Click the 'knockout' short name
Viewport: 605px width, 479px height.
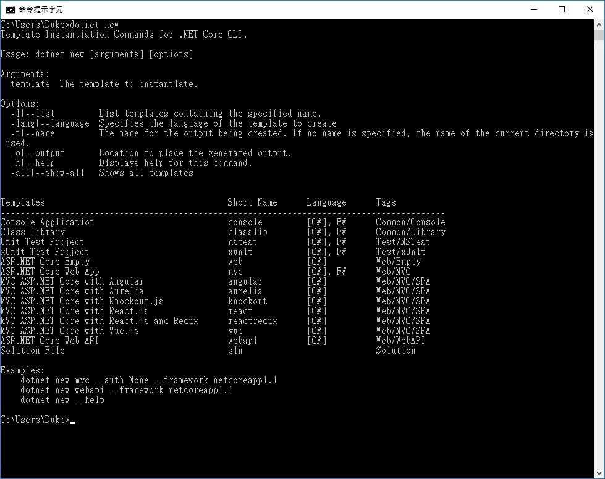pyautogui.click(x=247, y=301)
